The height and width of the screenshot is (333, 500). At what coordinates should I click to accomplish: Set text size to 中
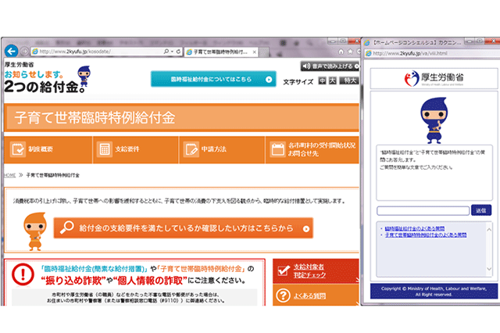point(323,81)
